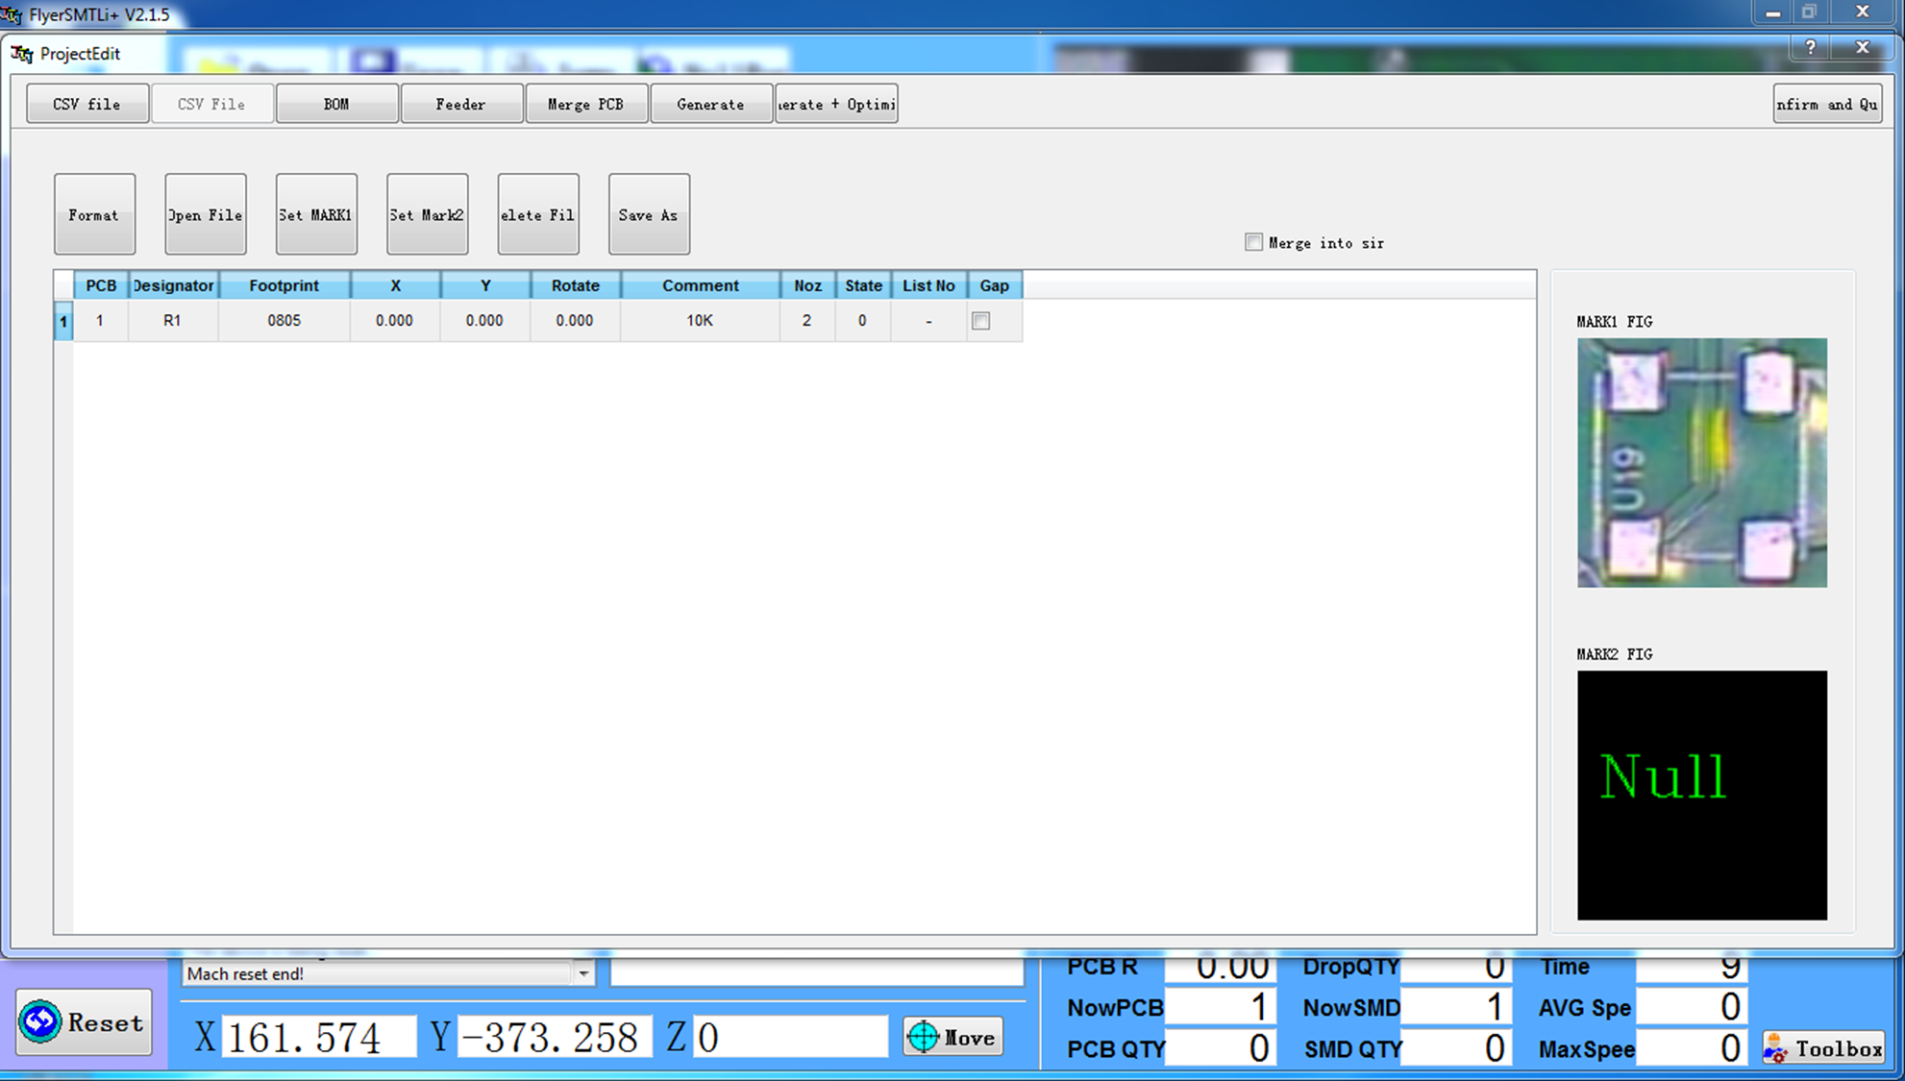Select the row 1 header cell
The image size is (1905, 1081).
[x=63, y=321]
